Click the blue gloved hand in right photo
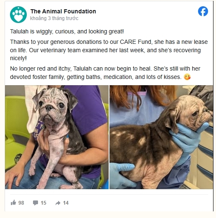 pos(189,137)
